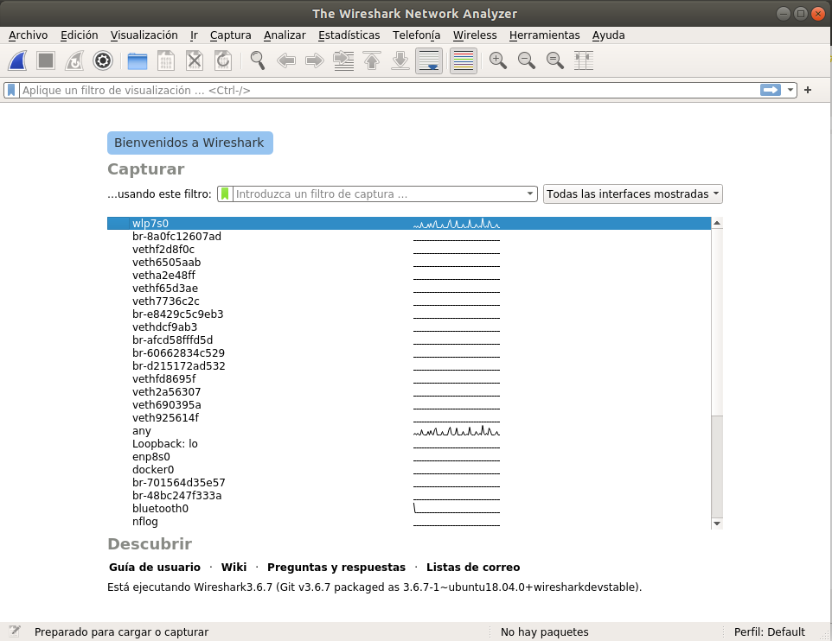The width and height of the screenshot is (832, 641).
Task: Restart the current capture
Action: 74,60
